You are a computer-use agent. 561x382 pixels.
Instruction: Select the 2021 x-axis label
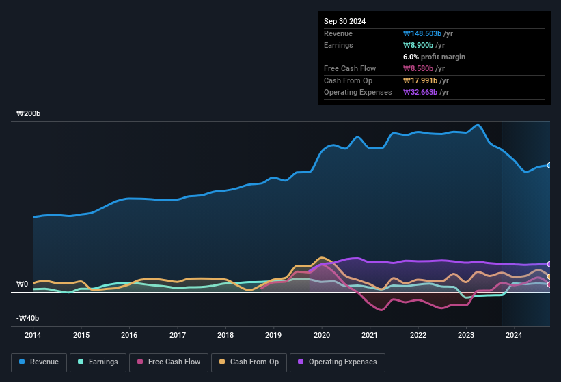coord(370,335)
